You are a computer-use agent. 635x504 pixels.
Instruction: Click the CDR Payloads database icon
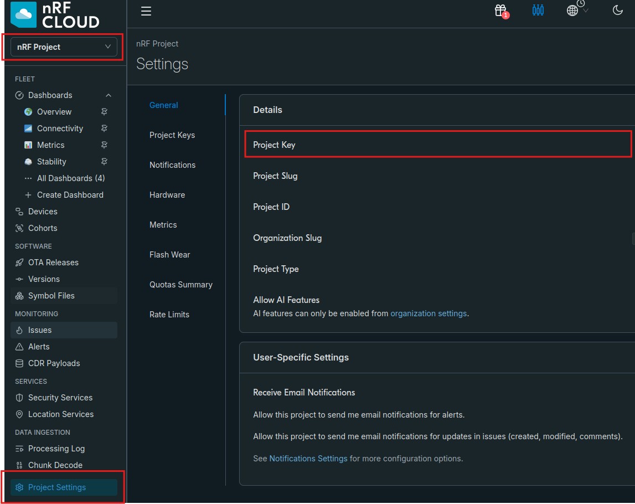[x=19, y=363]
